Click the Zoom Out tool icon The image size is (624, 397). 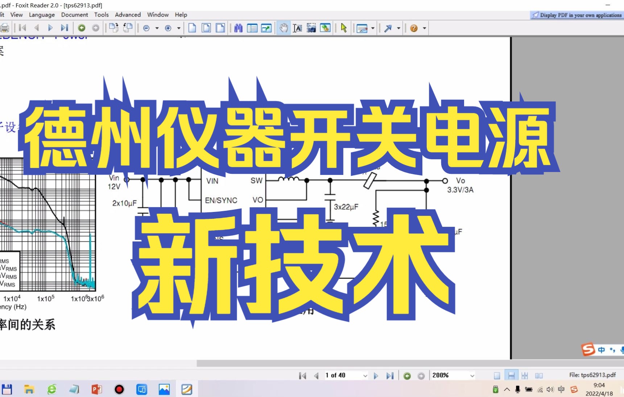coord(146,28)
